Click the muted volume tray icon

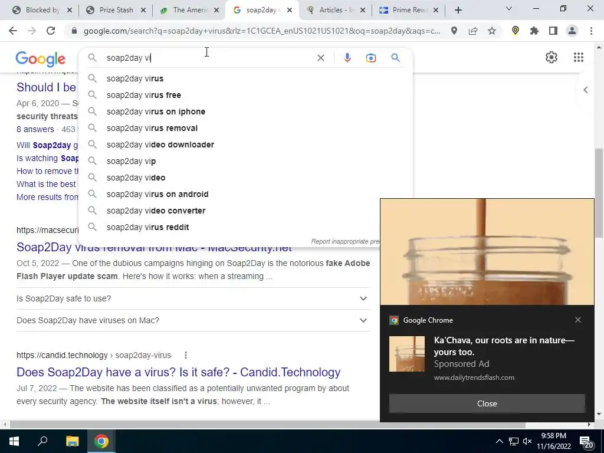[527, 441]
